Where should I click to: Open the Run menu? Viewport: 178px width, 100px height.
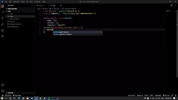pos(31,2)
